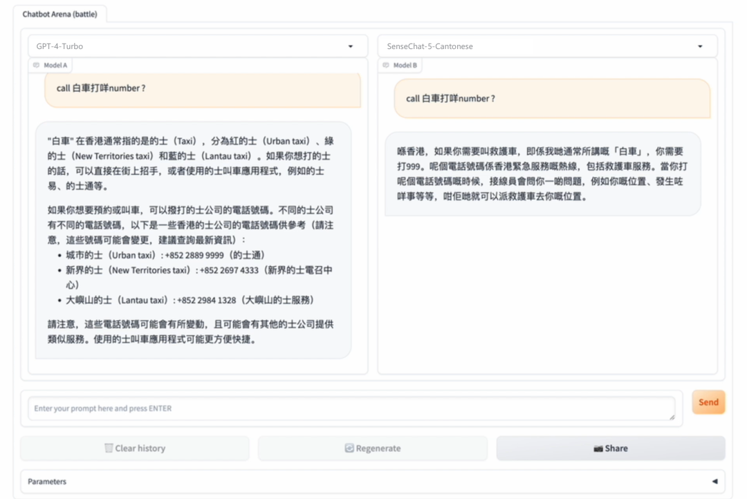Click the Share button label
Viewport: 747px width, 499px height.
(616, 448)
